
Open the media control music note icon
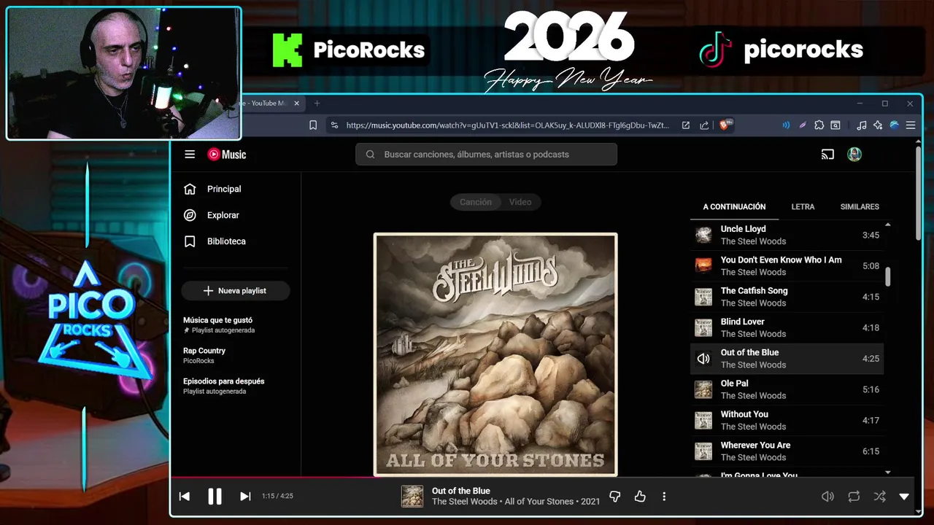(x=862, y=125)
